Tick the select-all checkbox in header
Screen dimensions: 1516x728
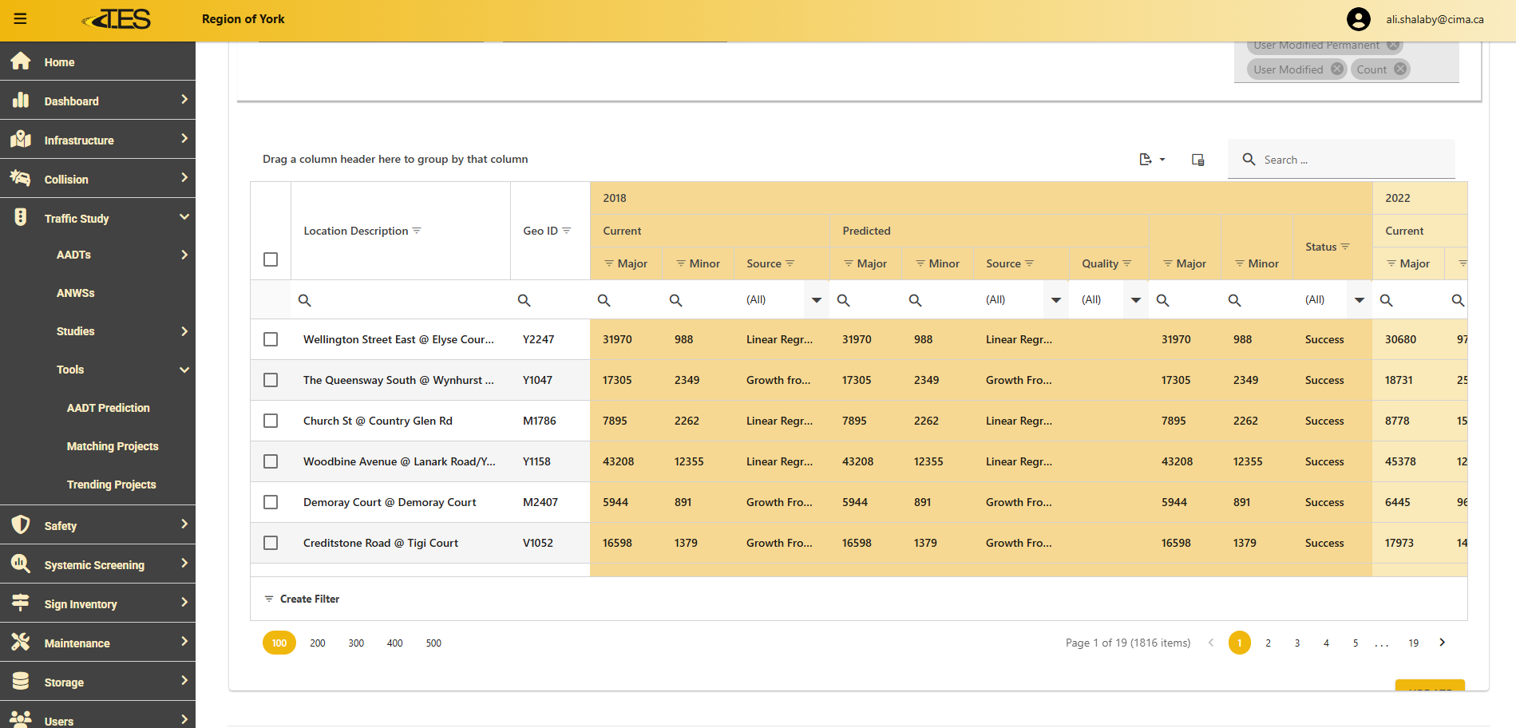click(271, 259)
